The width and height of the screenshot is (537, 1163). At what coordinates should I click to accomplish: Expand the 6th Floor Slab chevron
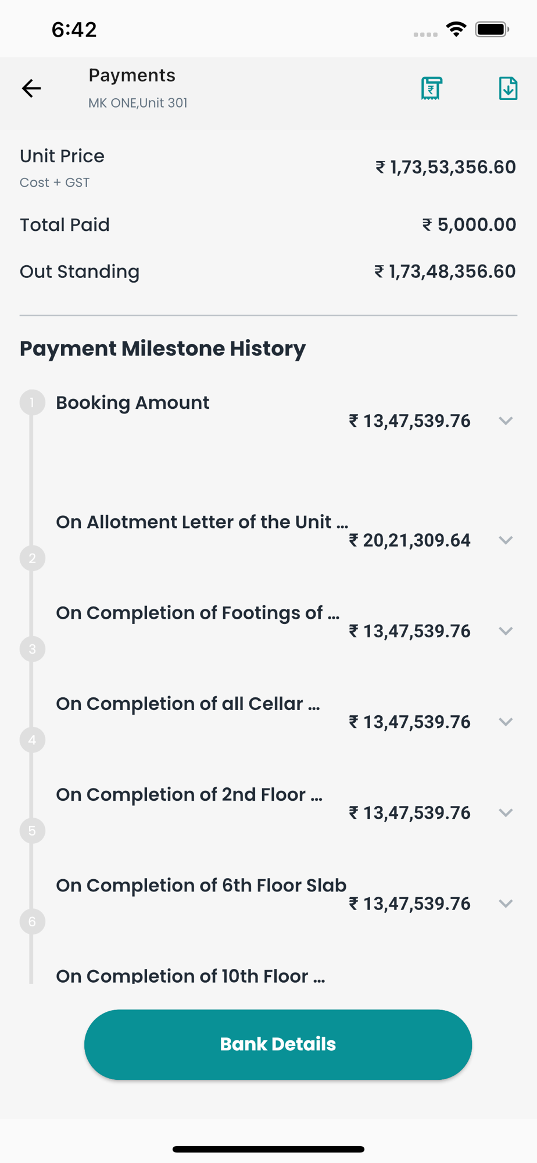[506, 903]
